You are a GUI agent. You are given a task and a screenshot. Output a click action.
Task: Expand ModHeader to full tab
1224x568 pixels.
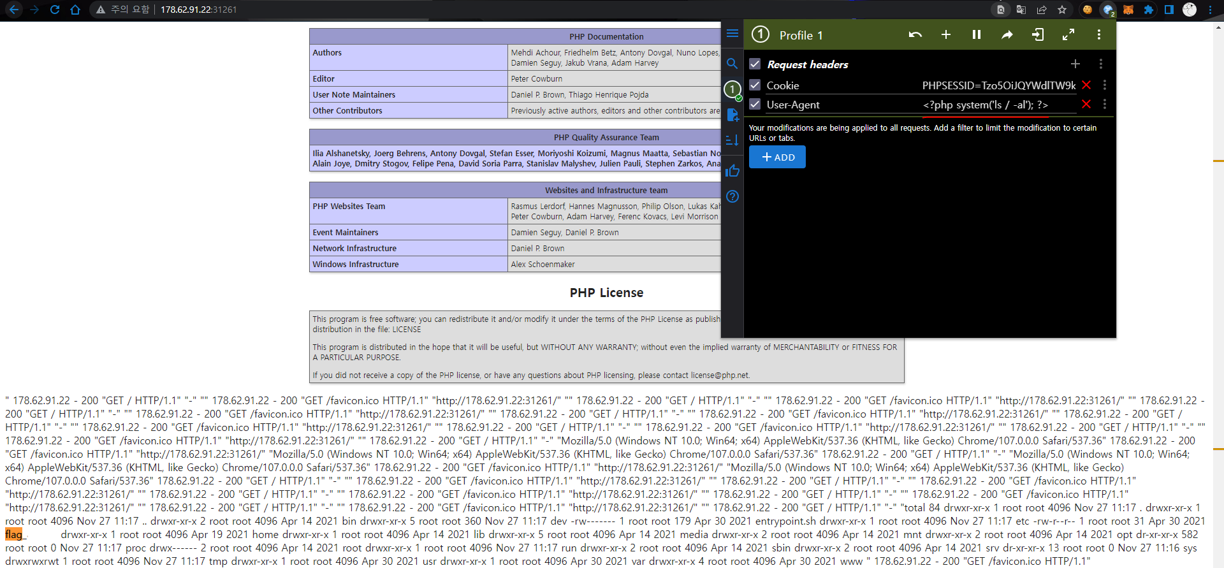(1068, 34)
